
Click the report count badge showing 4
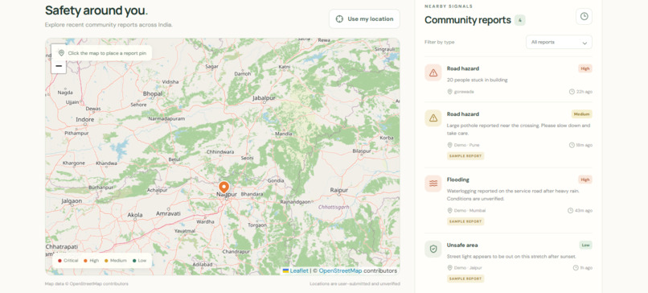[519, 20]
